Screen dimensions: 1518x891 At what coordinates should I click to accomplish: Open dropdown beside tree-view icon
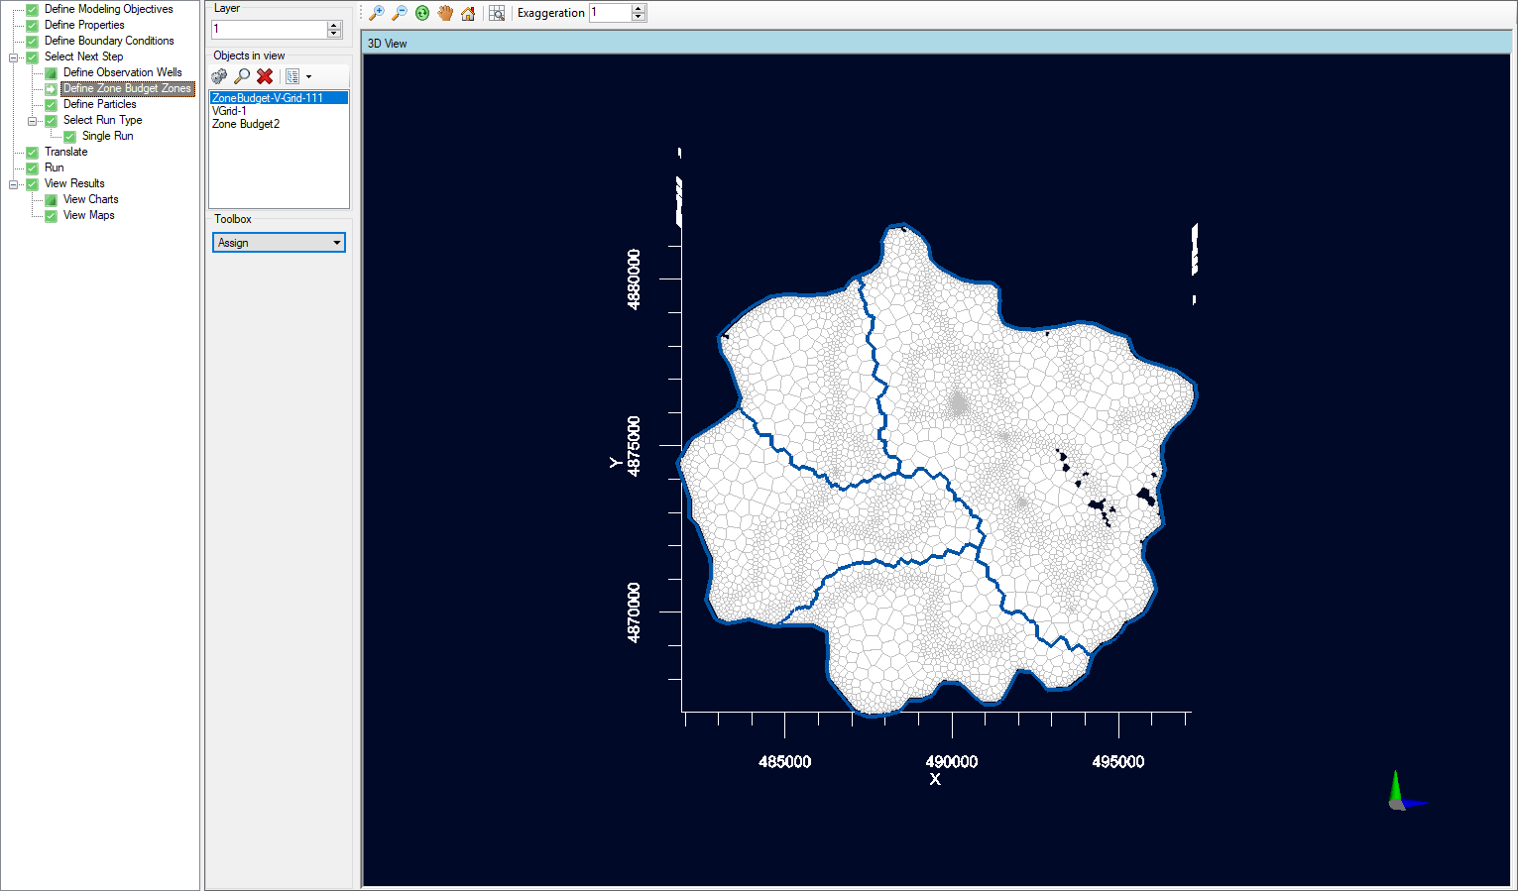[x=309, y=76]
